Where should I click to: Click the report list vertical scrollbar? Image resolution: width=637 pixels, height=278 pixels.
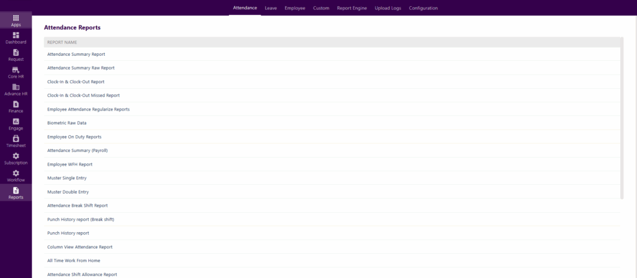(621, 124)
